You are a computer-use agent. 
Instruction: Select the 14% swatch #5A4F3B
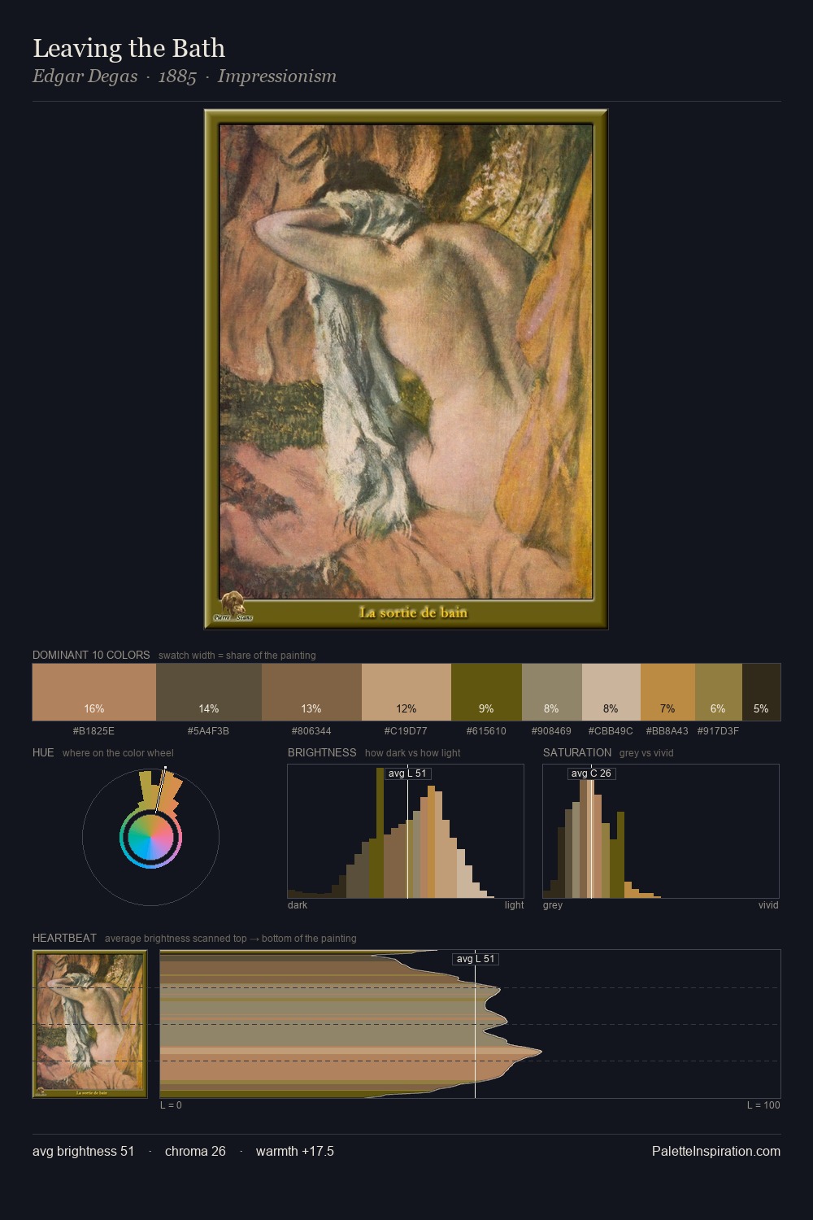click(209, 692)
